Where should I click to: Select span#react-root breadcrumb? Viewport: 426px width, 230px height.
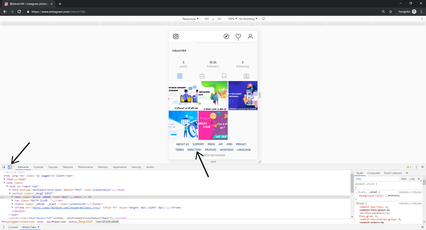coord(56,222)
